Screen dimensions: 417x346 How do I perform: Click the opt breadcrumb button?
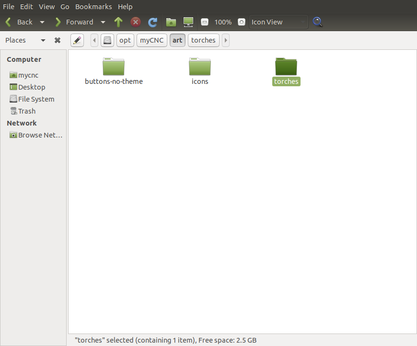pos(125,40)
